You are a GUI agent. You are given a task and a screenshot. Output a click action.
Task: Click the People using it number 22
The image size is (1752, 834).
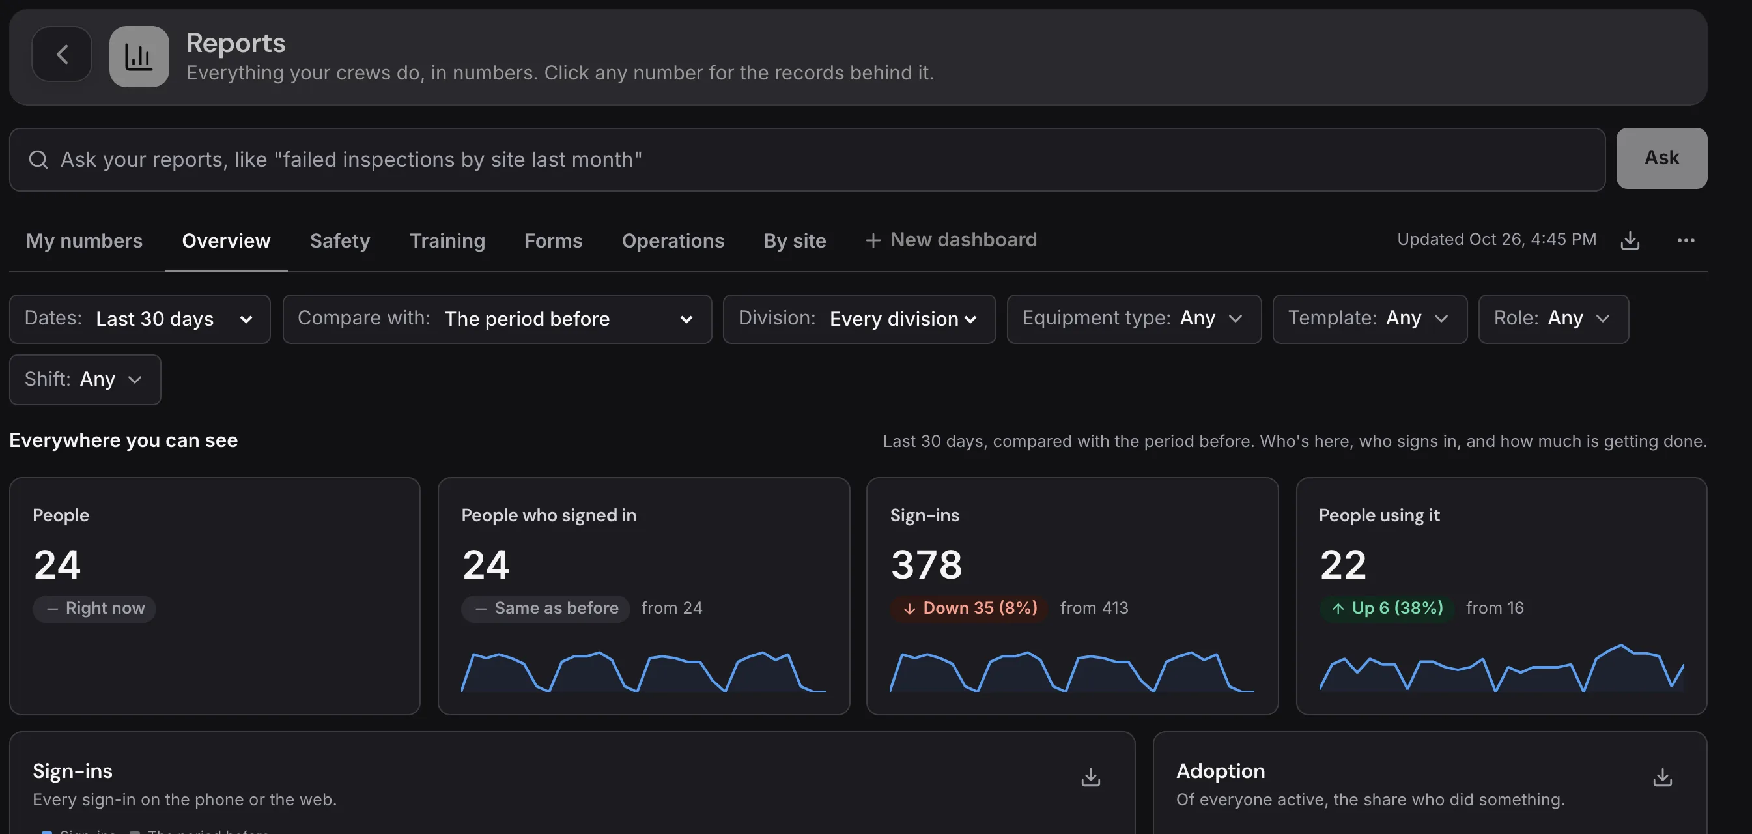[x=1343, y=565]
